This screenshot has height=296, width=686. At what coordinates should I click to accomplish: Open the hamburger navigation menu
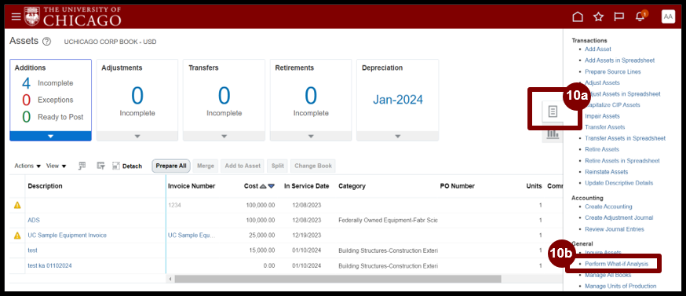tap(16, 16)
